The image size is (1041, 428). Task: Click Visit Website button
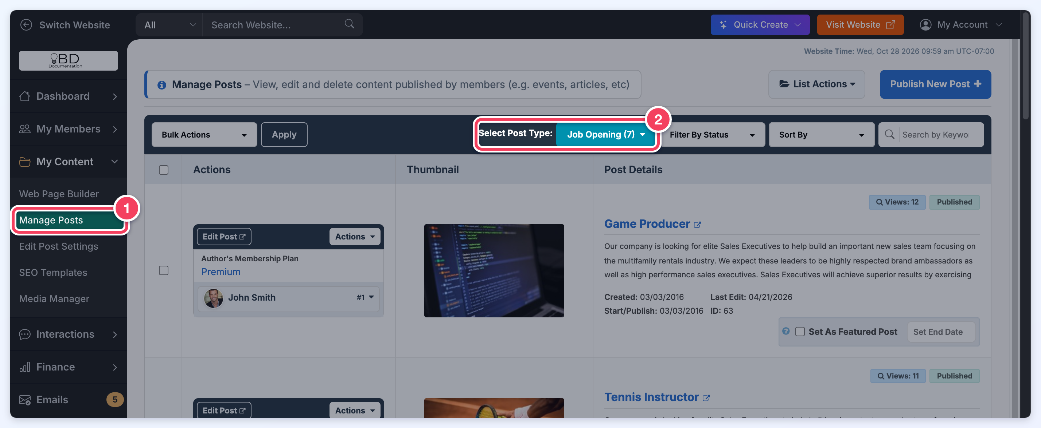[860, 25]
